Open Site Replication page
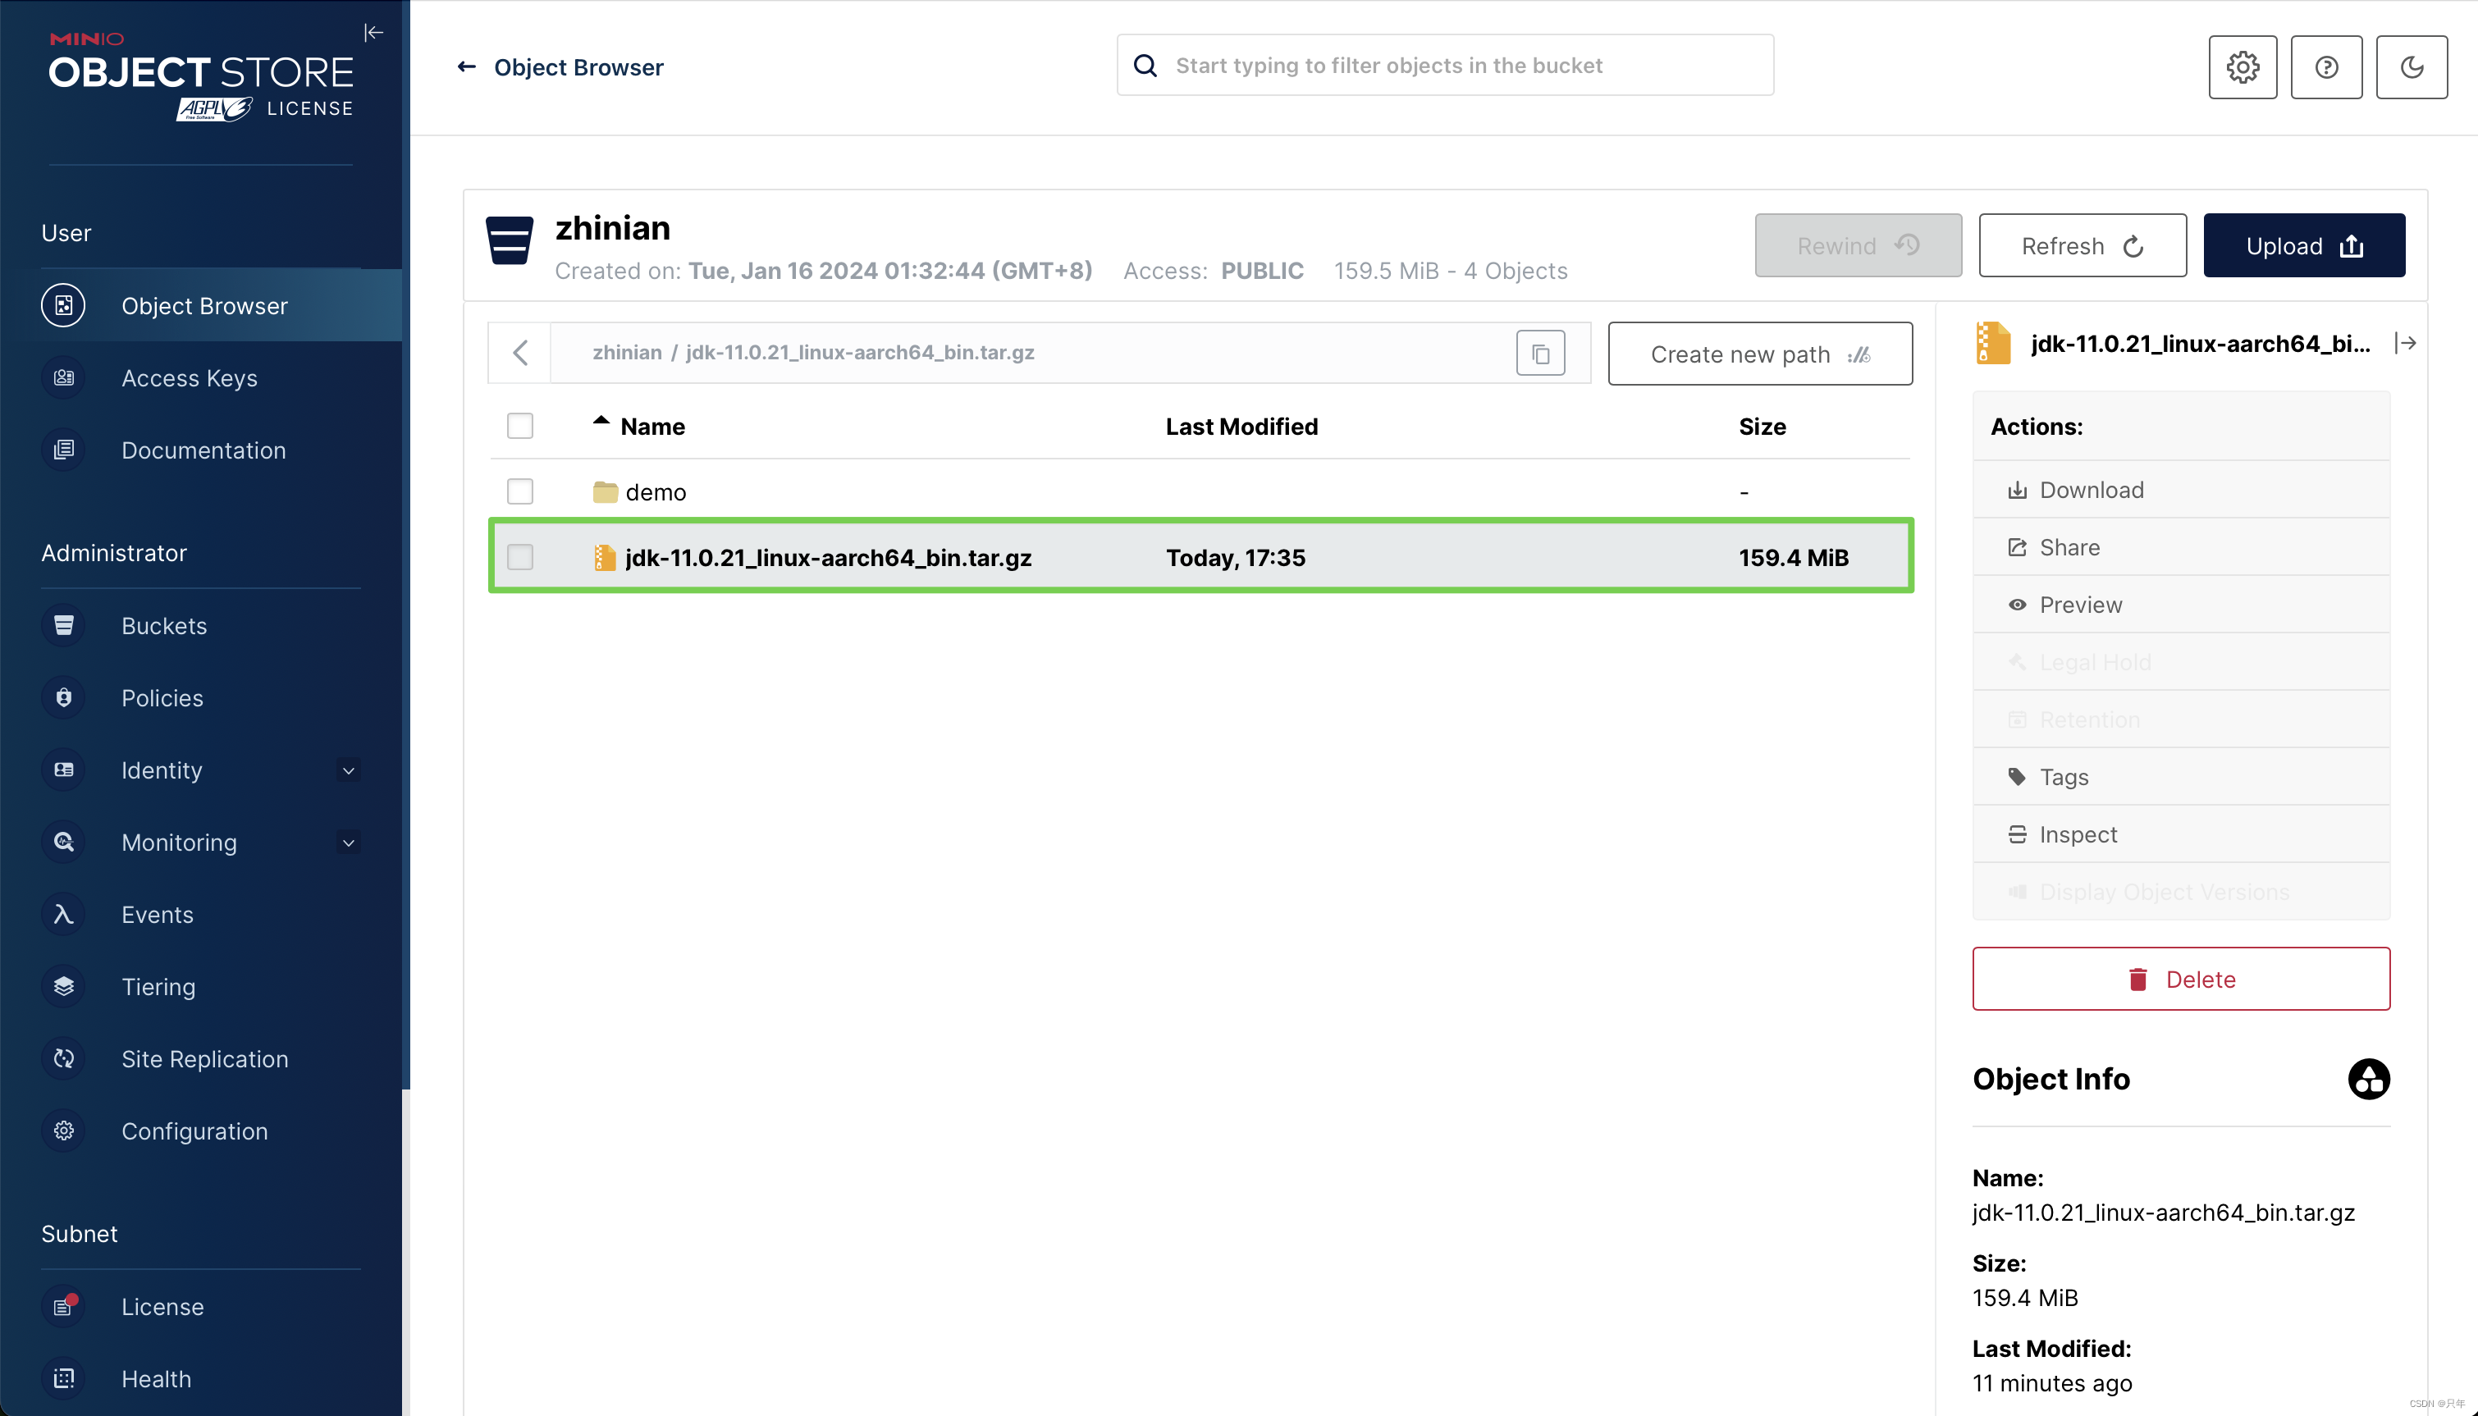The image size is (2478, 1416). coord(201,1058)
